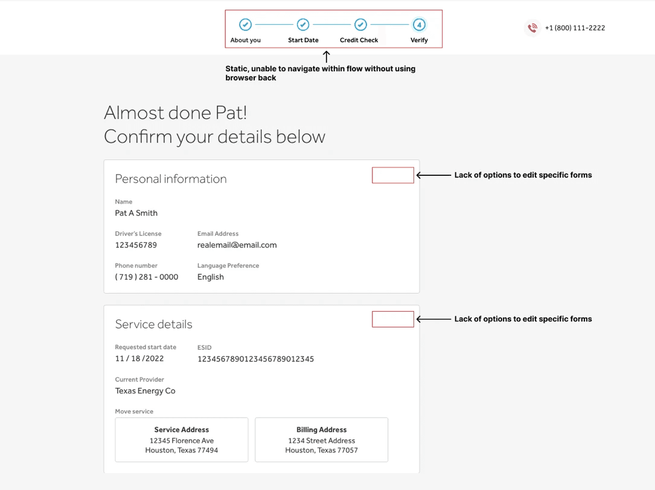
Task: Select the Start Date step label
Action: point(303,40)
